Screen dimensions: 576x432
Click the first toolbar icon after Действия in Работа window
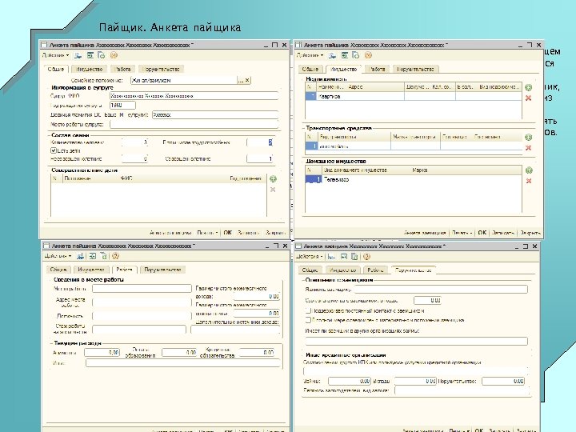point(81,256)
